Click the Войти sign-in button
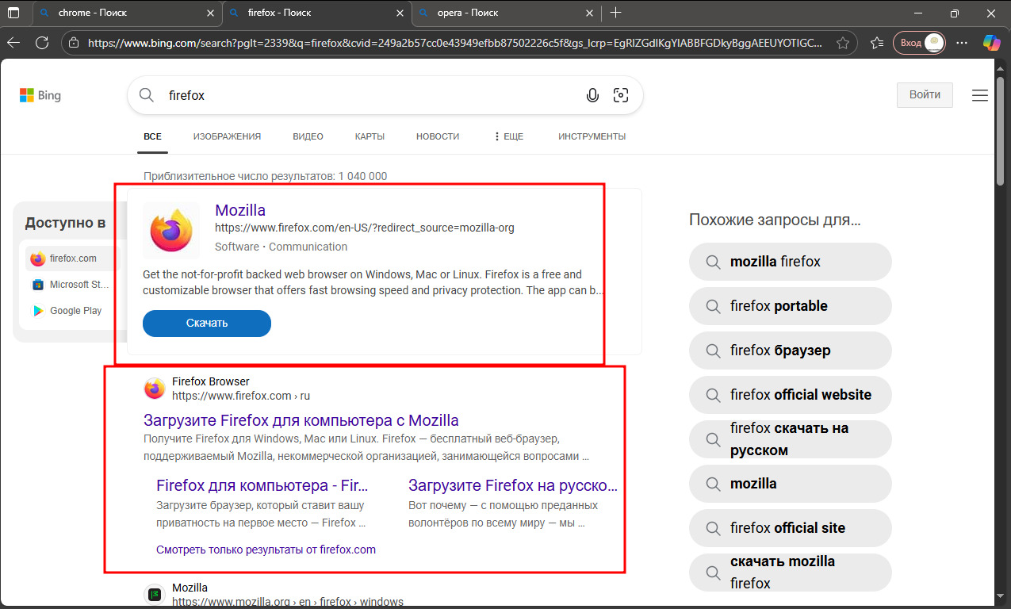Image resolution: width=1011 pixels, height=609 pixels. 925,94
